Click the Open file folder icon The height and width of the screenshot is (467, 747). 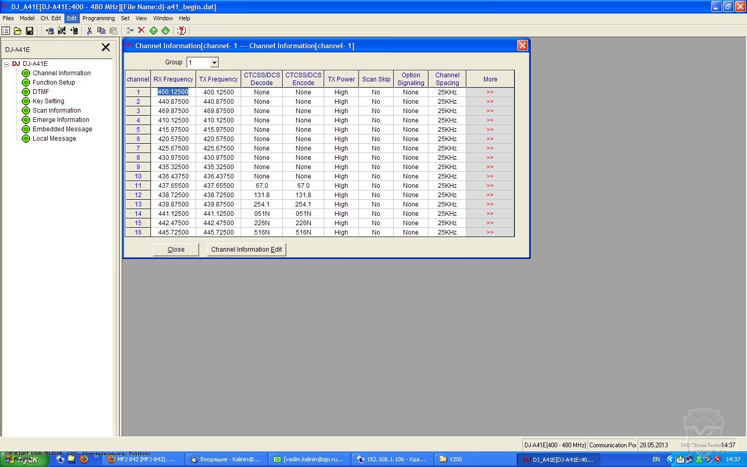(x=17, y=31)
